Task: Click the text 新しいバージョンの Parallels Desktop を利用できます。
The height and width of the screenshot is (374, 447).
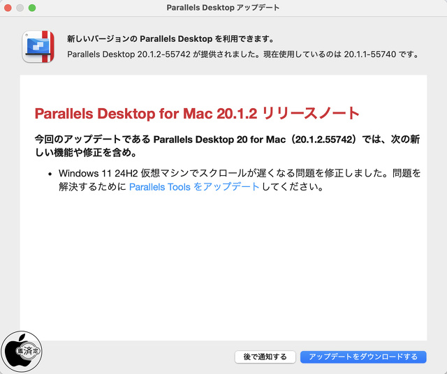Action: (170, 39)
